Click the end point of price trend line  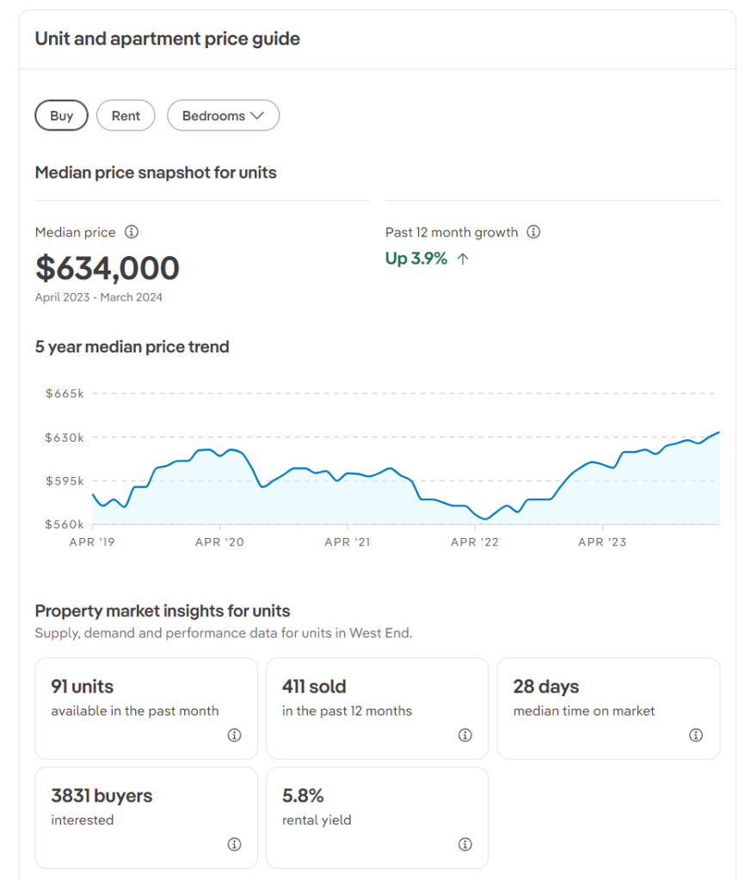(x=718, y=432)
